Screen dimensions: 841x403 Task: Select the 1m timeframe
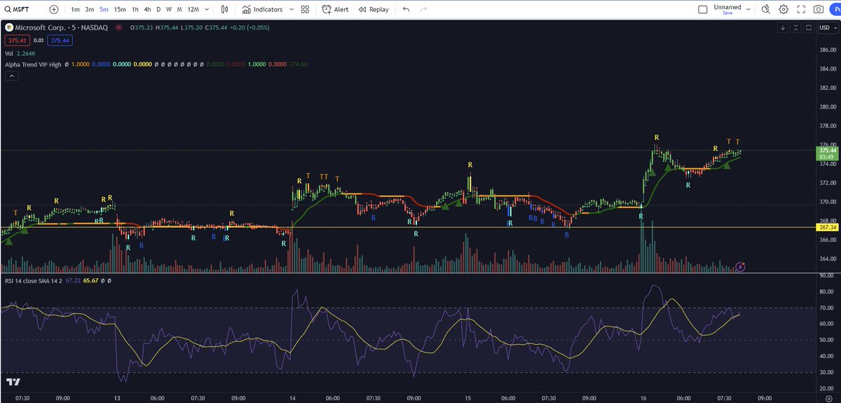[75, 10]
